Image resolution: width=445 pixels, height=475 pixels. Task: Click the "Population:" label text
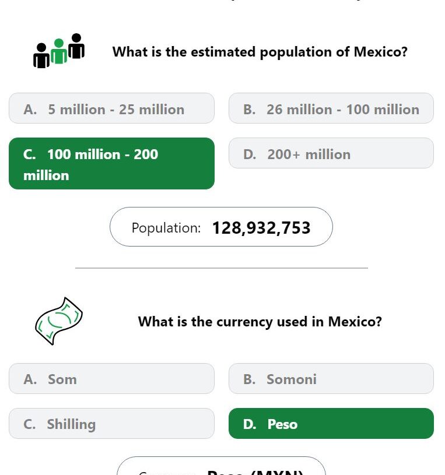[166, 228]
